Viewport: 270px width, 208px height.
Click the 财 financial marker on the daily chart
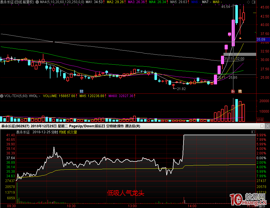click(81, 91)
